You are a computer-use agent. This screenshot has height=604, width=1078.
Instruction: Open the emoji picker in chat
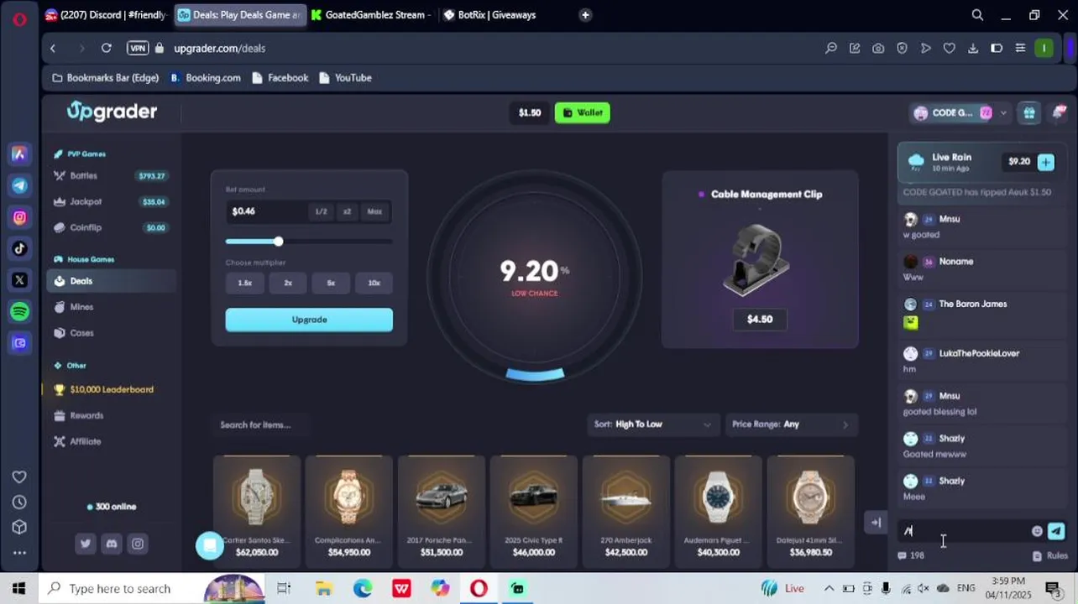tap(1037, 531)
